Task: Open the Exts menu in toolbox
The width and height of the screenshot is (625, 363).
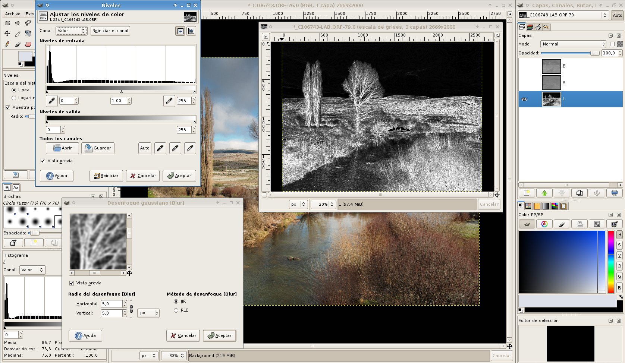Action: pos(30,14)
